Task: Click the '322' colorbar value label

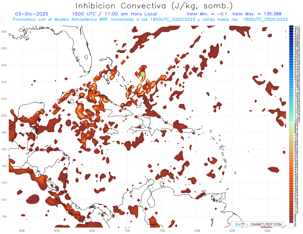Action: coord(297,27)
